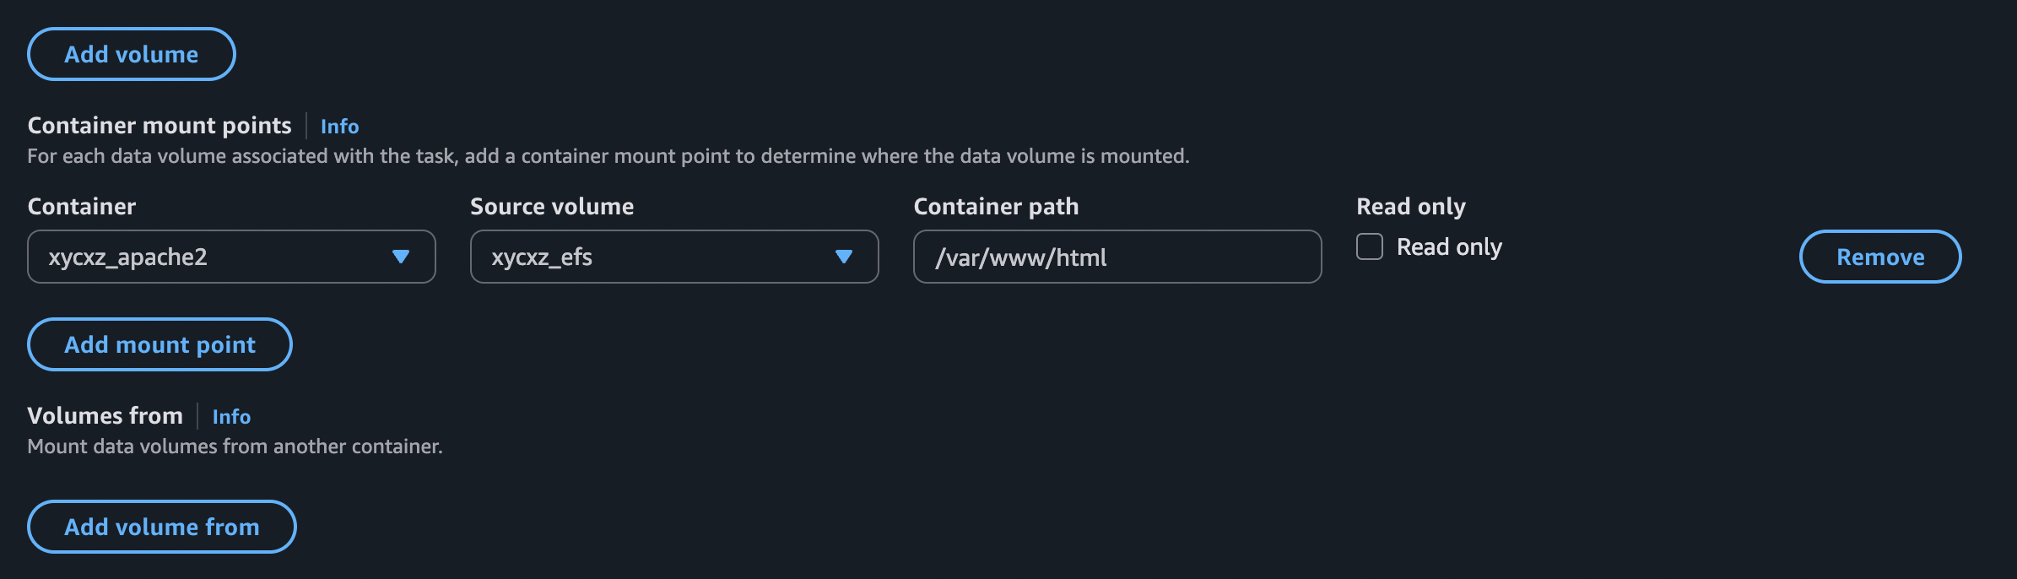
Task: Click the Read only label
Action: 1449,246
